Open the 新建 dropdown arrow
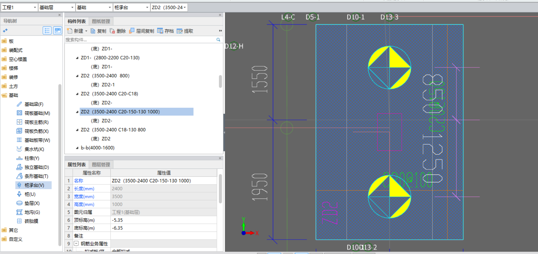 (x=86, y=31)
